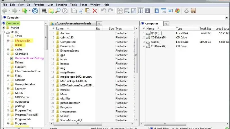230x129 pixels.
Task: Toggle the Dual Pane toolbar button
Action: (141, 11)
